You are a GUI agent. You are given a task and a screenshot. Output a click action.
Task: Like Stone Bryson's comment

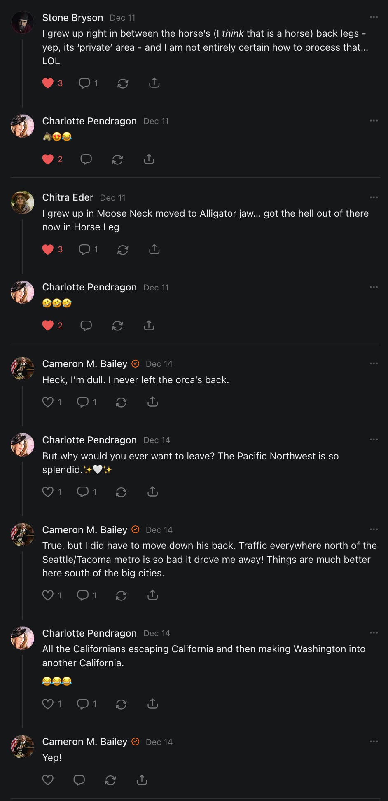pos(48,83)
